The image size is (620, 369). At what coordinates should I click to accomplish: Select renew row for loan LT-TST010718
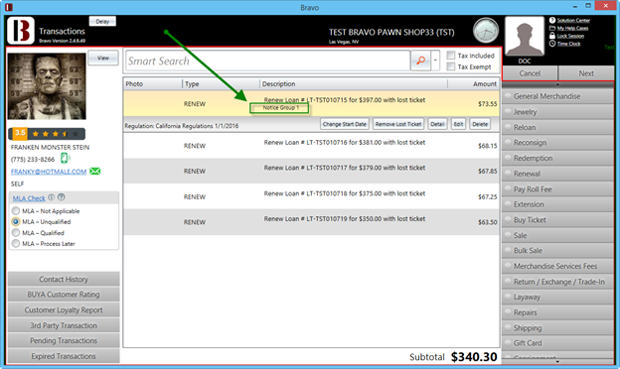(311, 196)
